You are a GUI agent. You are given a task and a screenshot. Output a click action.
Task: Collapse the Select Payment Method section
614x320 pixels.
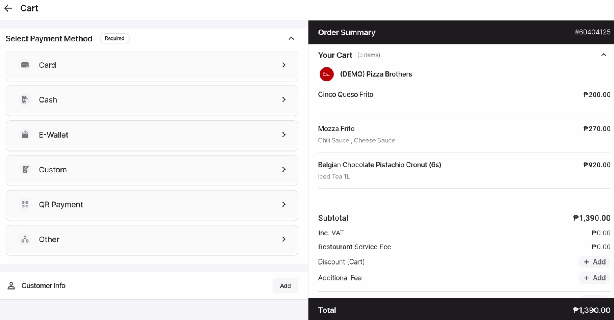pyautogui.click(x=291, y=38)
